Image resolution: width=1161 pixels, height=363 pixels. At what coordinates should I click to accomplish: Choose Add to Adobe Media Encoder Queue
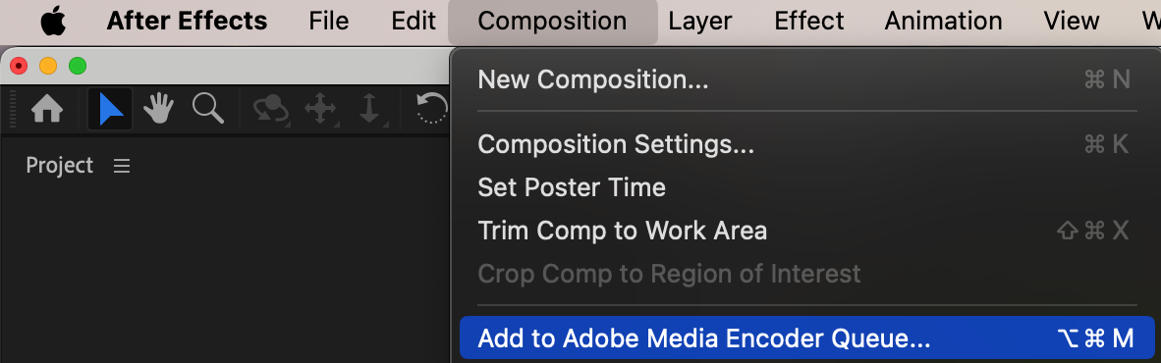click(x=806, y=338)
